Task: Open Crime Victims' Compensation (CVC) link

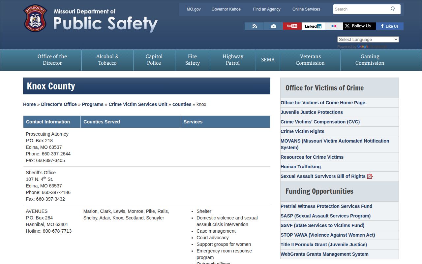Action: 320,122
